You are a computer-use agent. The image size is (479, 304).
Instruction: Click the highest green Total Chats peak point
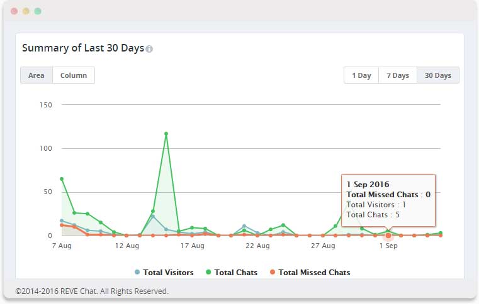tap(166, 134)
